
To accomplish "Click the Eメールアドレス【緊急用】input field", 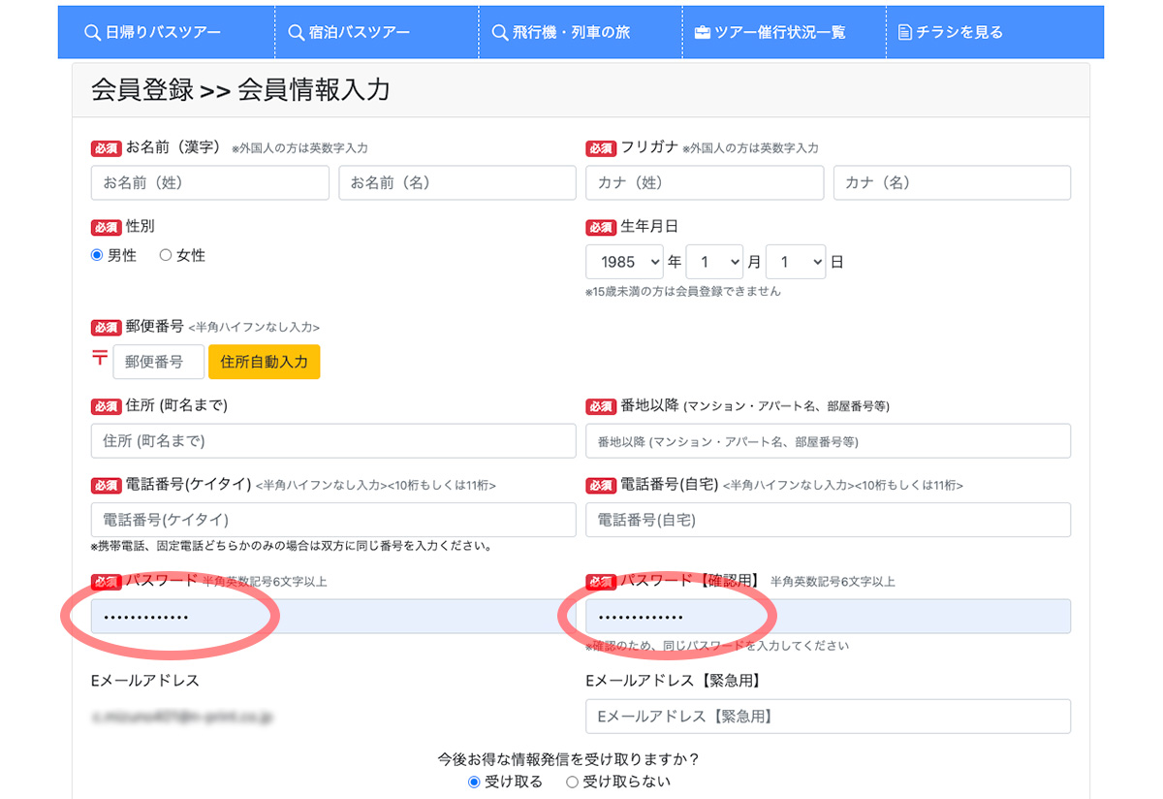I will click(x=829, y=717).
